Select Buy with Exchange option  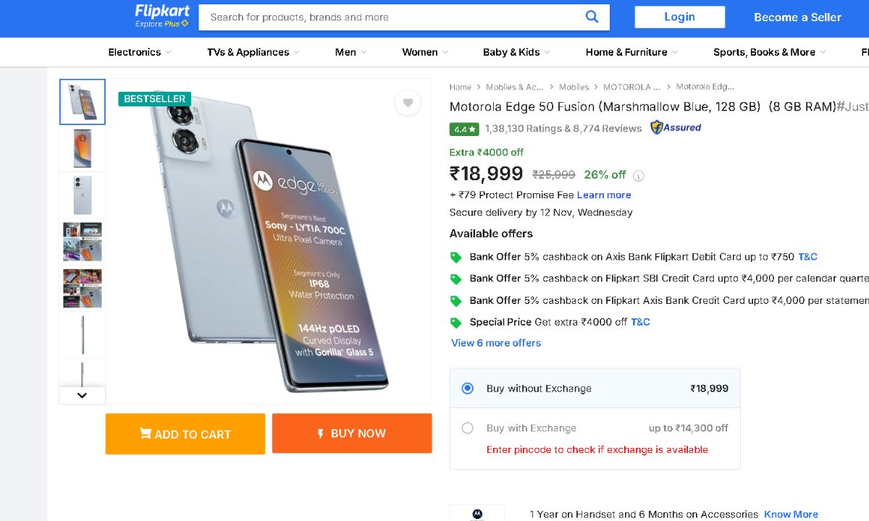click(468, 428)
